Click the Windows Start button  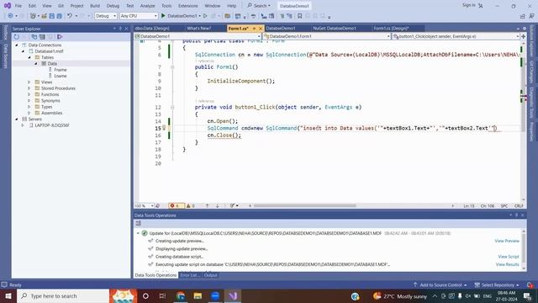[x=8, y=295]
